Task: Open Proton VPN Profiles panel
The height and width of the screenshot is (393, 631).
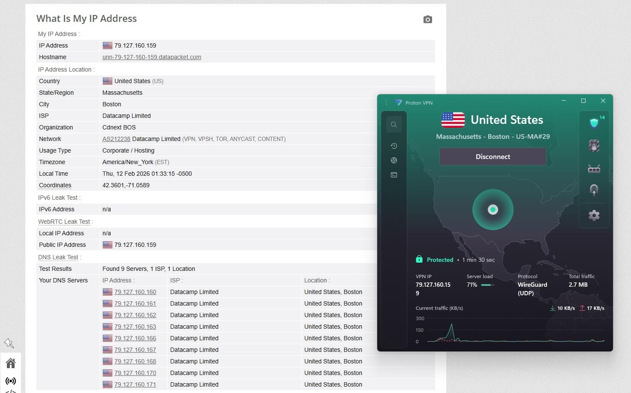Action: (x=394, y=175)
